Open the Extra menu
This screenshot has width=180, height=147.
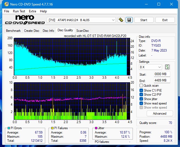coord(33,11)
